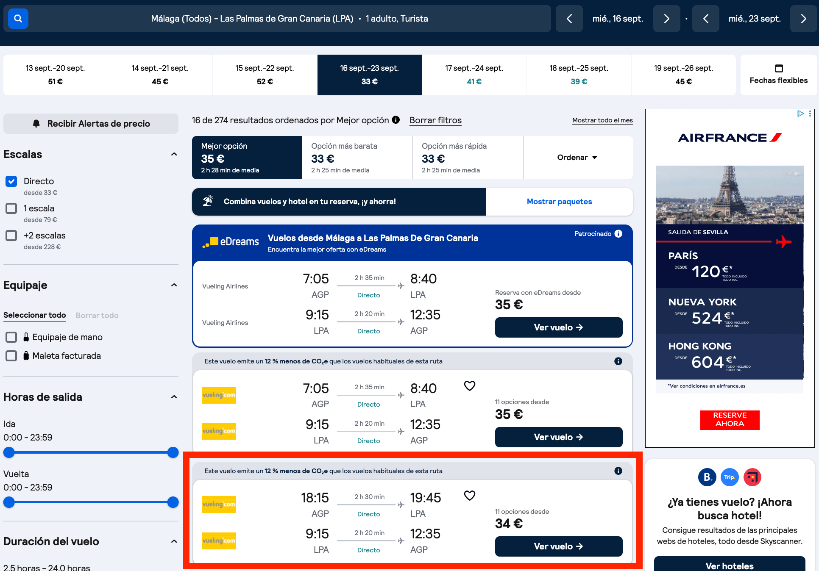Check Maleta facturada filter
The image size is (819, 571).
click(x=11, y=356)
